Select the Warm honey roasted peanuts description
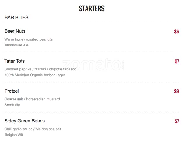The image size is (187, 141). (29, 39)
